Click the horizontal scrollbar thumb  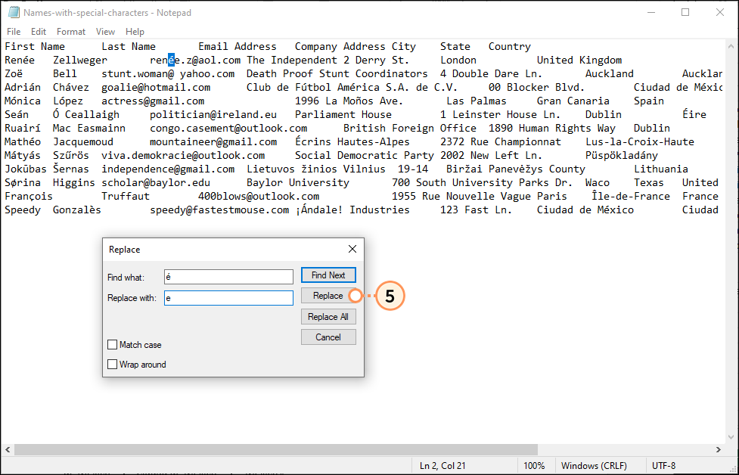coord(276,449)
